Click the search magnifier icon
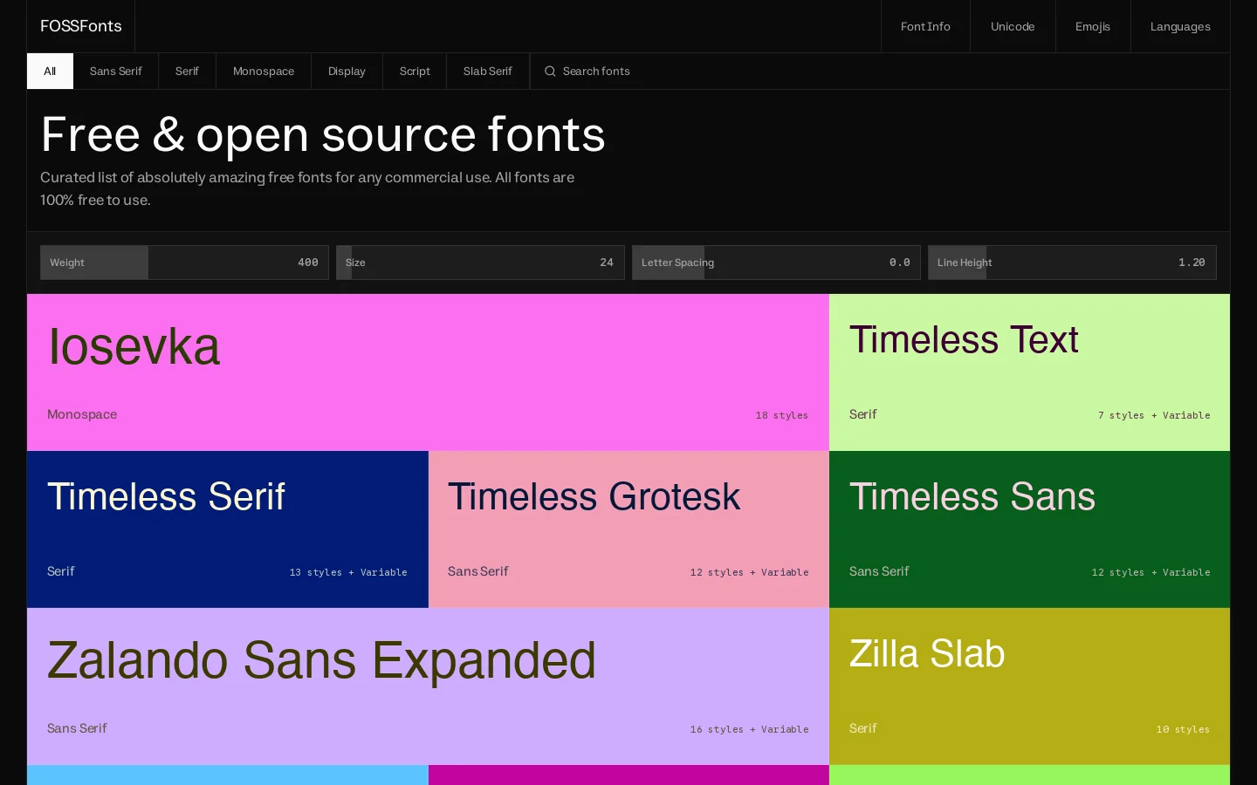Image resolution: width=1257 pixels, height=785 pixels. coord(550,72)
